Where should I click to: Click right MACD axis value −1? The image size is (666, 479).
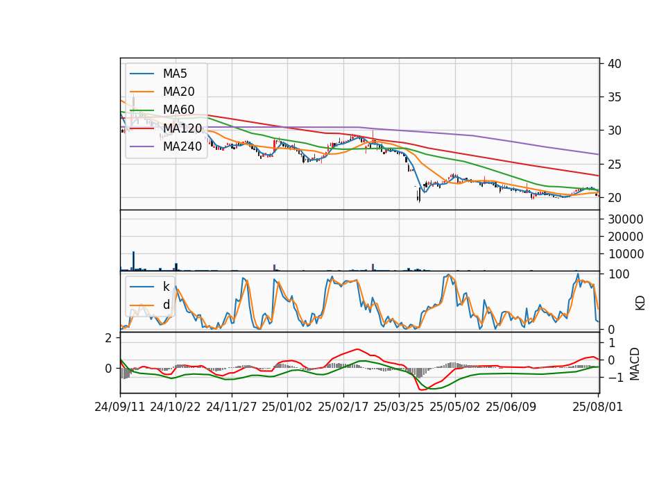(616, 378)
